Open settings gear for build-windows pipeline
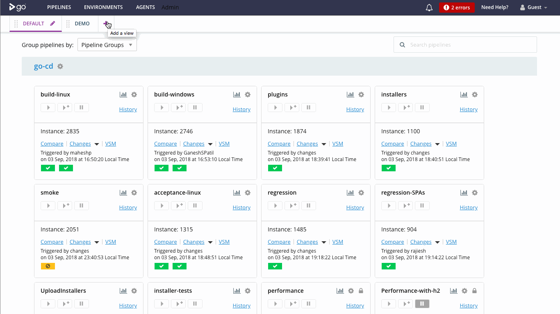 pos(248,94)
